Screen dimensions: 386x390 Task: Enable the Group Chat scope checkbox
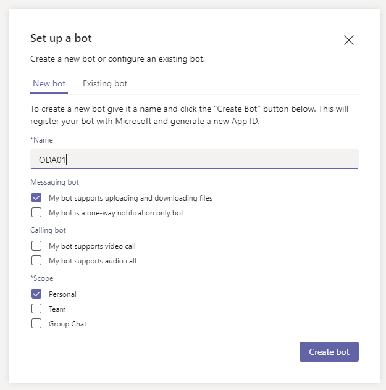(x=36, y=323)
